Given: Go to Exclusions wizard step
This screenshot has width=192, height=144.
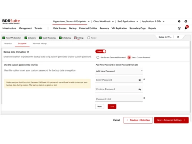Looking at the screenshot, I should coord(30,38).
